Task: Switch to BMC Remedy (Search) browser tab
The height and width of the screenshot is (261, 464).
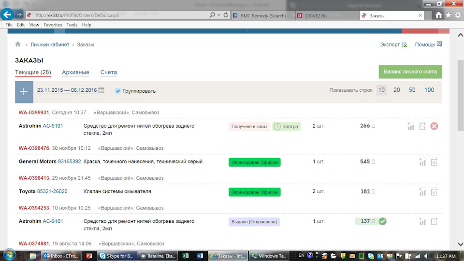Action: click(x=263, y=15)
